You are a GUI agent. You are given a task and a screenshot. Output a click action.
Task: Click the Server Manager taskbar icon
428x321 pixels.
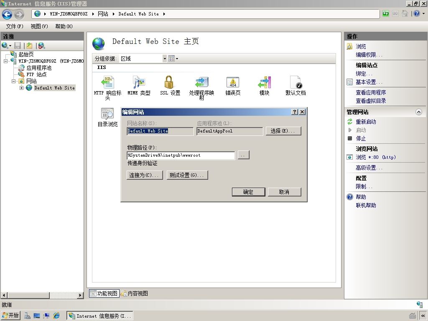coord(27,316)
